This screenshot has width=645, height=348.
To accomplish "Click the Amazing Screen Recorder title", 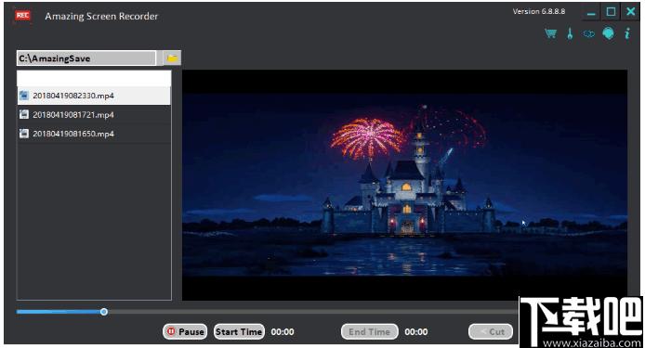I will tap(101, 17).
